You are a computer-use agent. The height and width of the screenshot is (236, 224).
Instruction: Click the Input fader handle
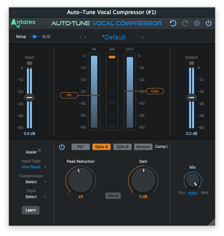point(29,97)
